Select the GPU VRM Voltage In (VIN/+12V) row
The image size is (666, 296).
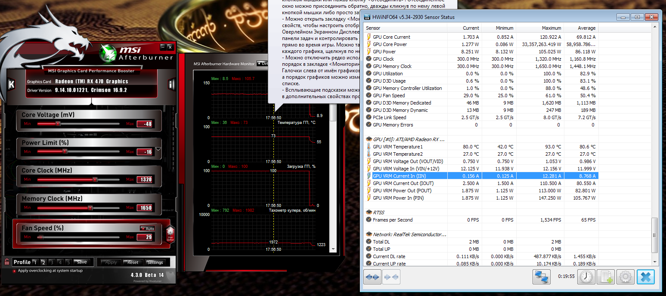pos(481,169)
